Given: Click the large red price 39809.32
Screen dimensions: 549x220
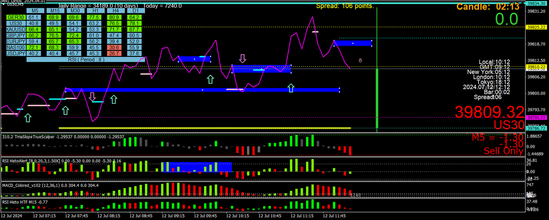Looking at the screenshot, I should pos(489,112).
